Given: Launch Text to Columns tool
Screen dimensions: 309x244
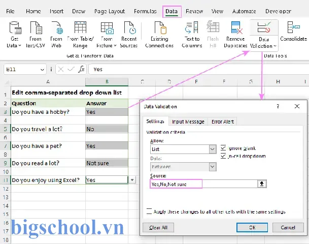Looking at the screenshot, I should click(x=192, y=35).
